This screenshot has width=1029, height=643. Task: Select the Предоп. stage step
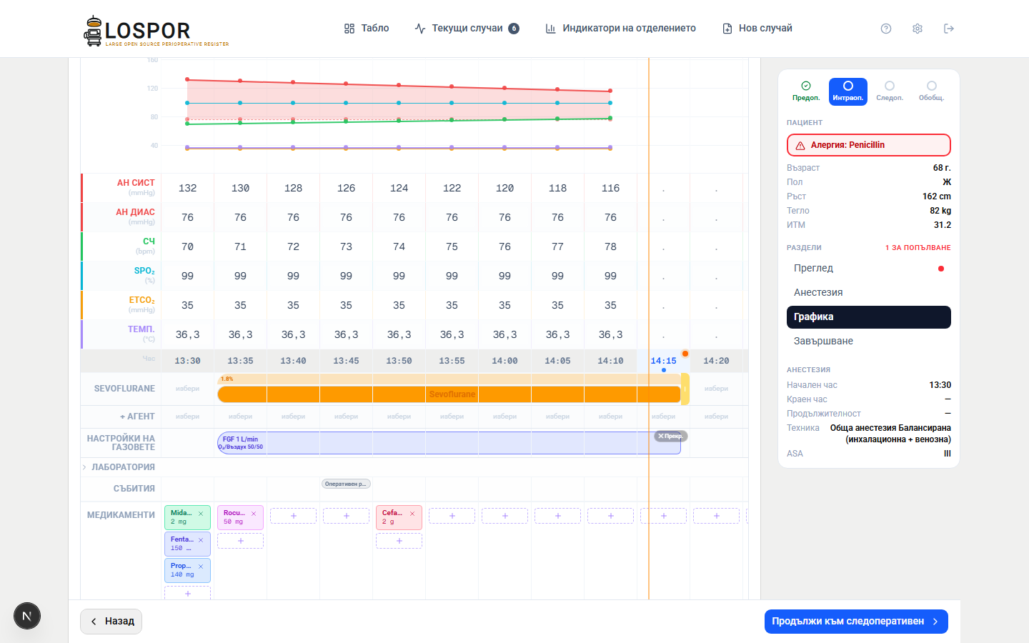click(x=806, y=91)
